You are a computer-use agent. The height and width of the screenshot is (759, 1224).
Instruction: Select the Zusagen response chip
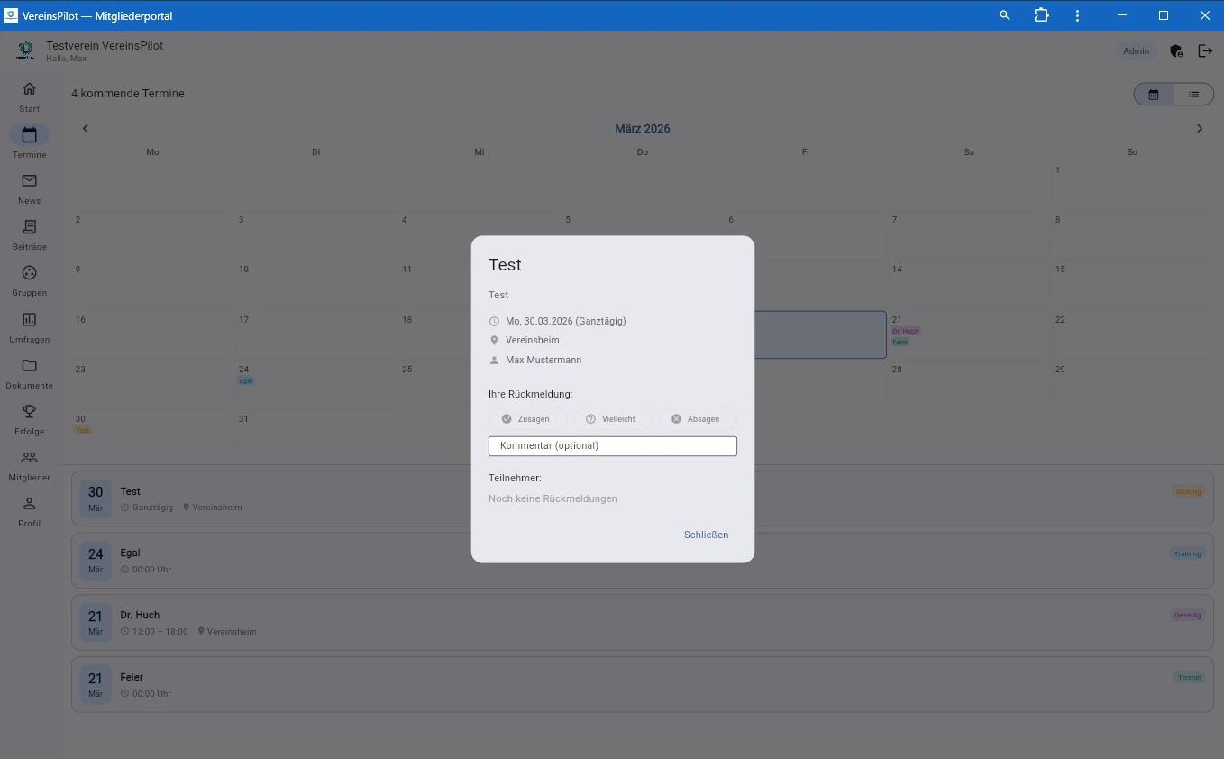coord(527,419)
